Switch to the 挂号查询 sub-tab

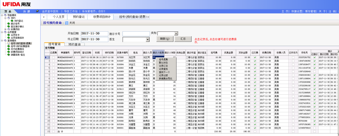click(x=54, y=44)
